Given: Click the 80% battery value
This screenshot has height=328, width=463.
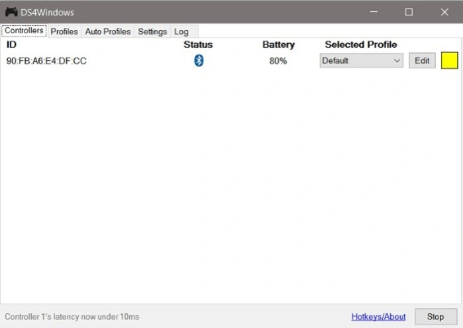Looking at the screenshot, I should tap(278, 61).
